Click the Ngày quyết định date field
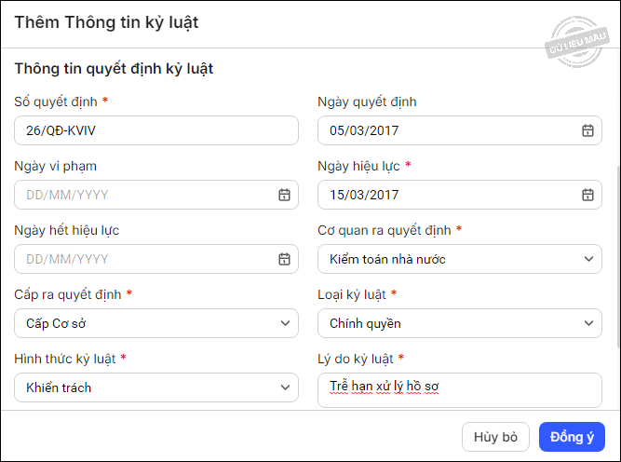 point(447,130)
